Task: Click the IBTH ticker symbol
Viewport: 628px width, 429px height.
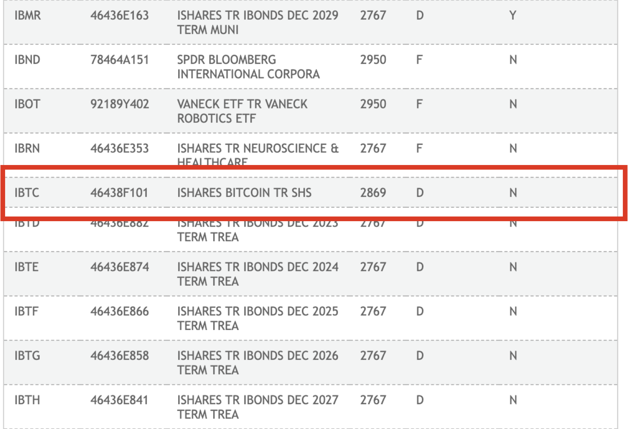Action: [27, 400]
